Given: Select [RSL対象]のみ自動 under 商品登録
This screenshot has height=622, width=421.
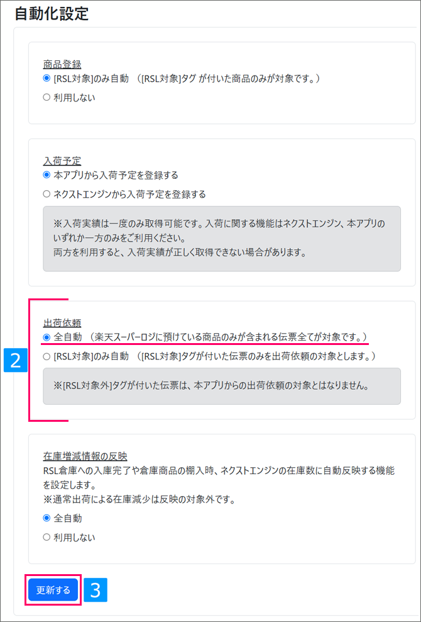Looking at the screenshot, I should [46, 79].
